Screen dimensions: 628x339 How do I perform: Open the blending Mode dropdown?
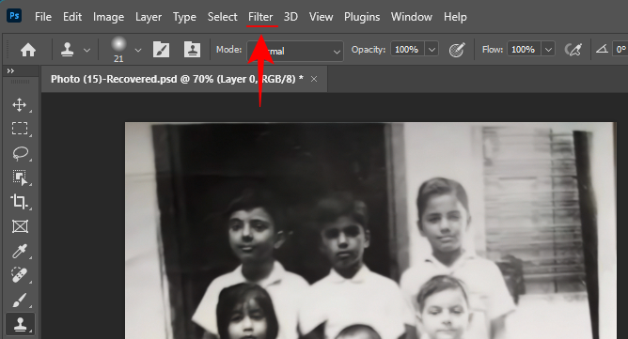[295, 51]
